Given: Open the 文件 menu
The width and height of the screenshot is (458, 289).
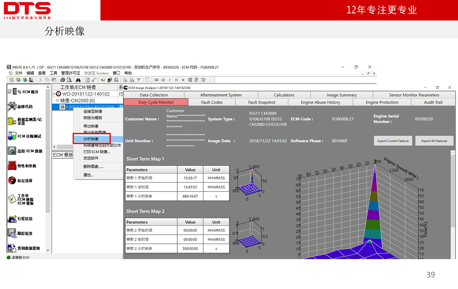Looking at the screenshot, I should point(19,73).
